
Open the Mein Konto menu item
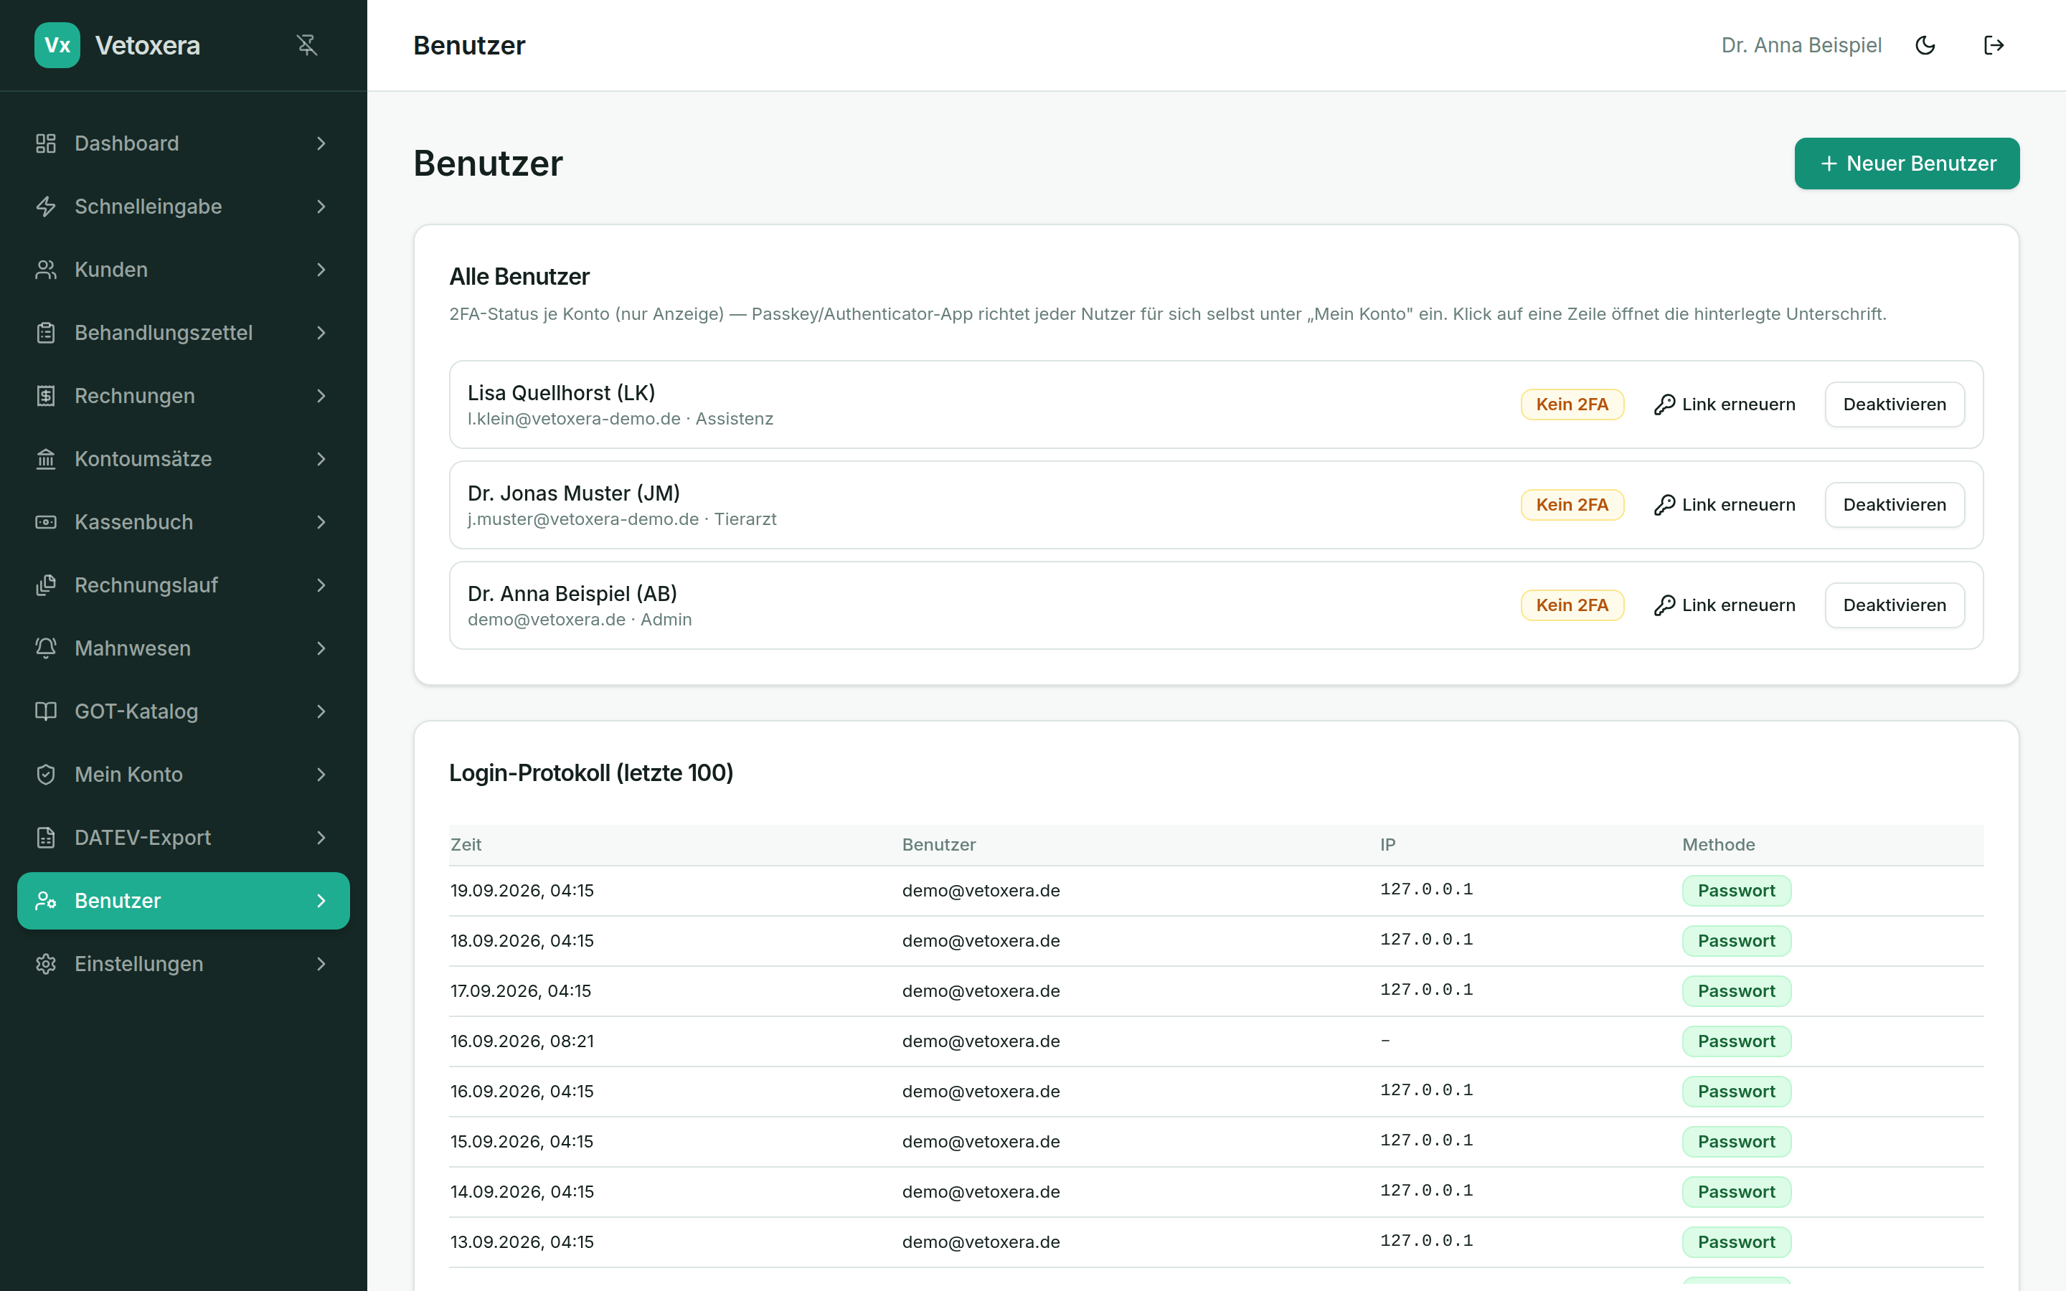(x=184, y=775)
